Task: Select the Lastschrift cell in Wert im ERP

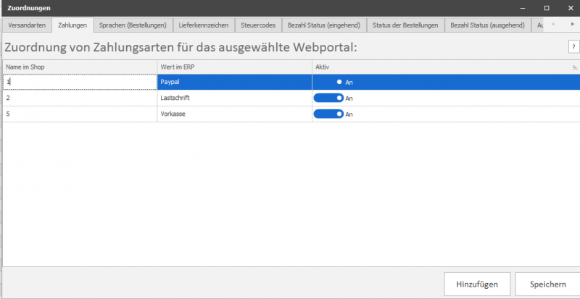Action: [234, 98]
